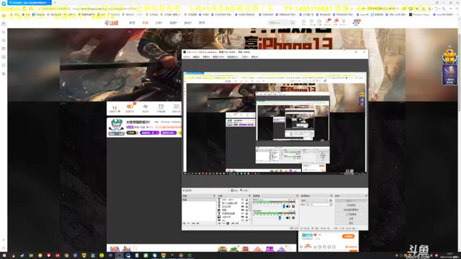461x259 pixels.
Task: Toggle eye visibility of first text source
Action: click(x=243, y=200)
